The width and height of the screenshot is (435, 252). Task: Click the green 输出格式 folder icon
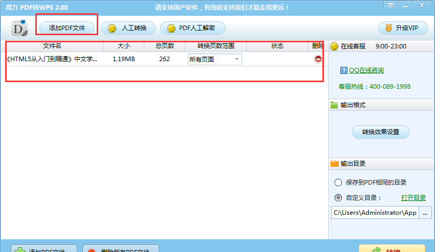[x=334, y=105]
